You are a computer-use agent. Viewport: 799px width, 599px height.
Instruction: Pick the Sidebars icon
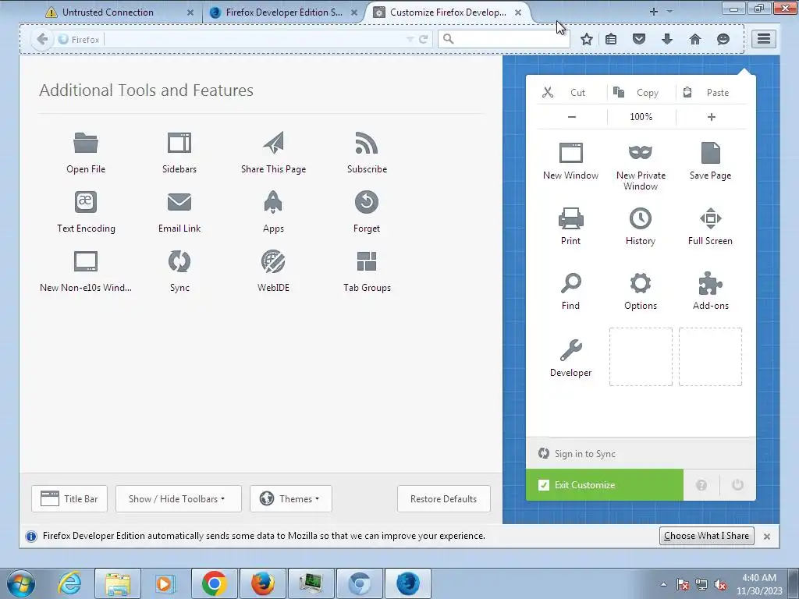(179, 143)
